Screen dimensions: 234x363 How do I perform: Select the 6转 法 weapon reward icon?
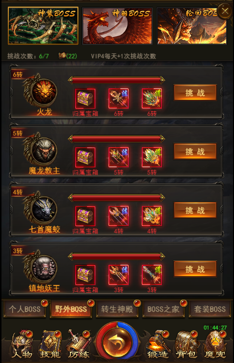point(119,98)
